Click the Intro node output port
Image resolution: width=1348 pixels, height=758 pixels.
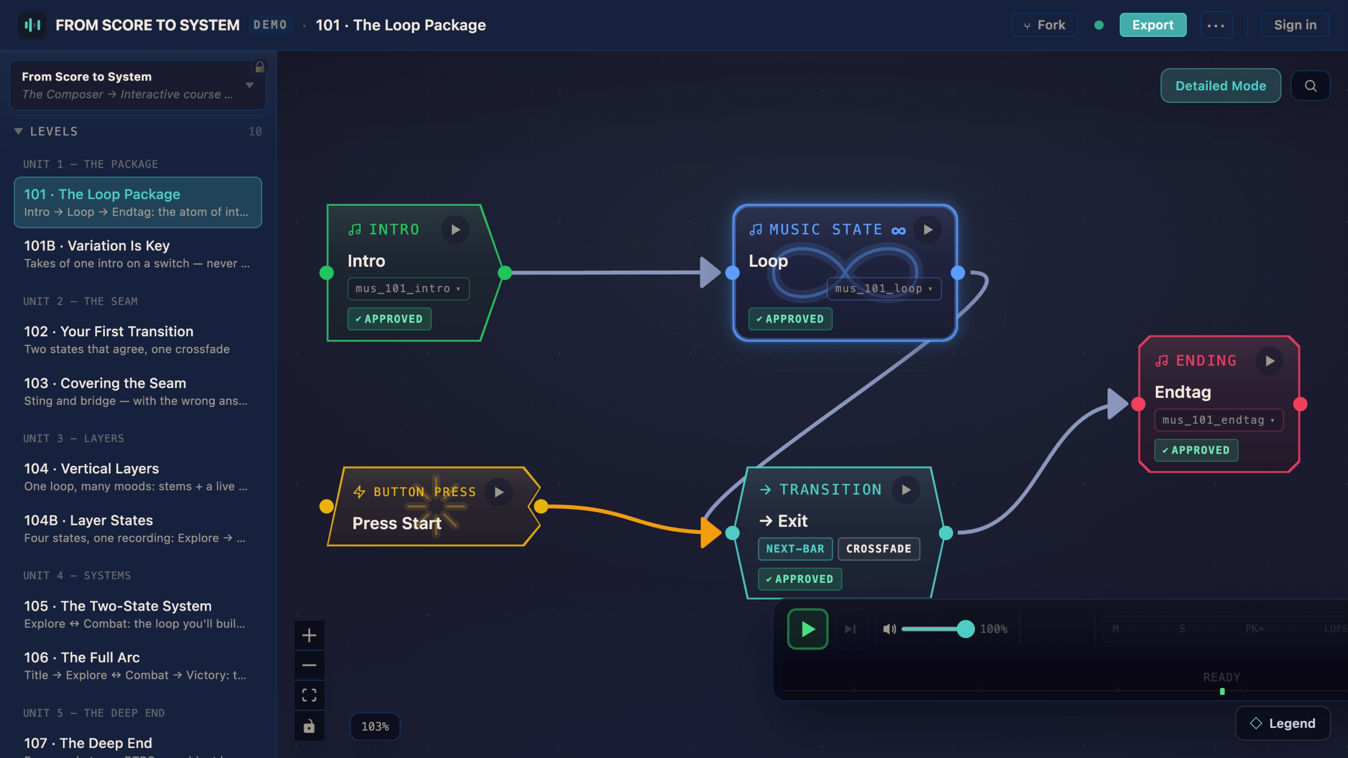(504, 273)
